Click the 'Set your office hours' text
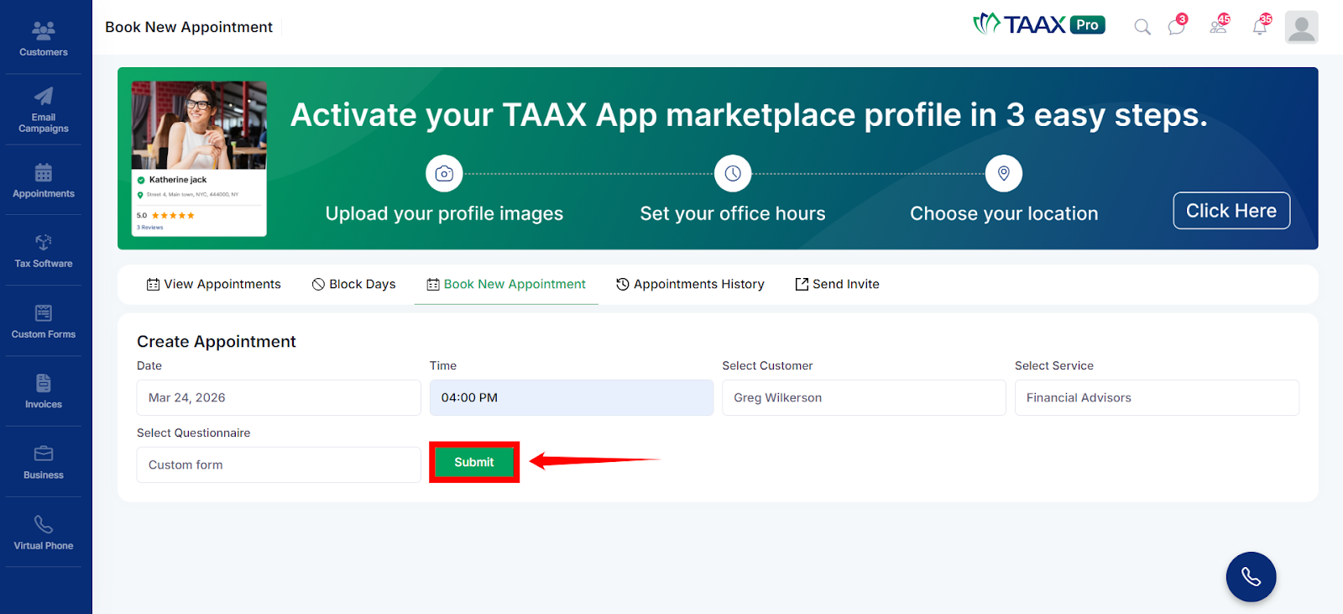 point(733,213)
